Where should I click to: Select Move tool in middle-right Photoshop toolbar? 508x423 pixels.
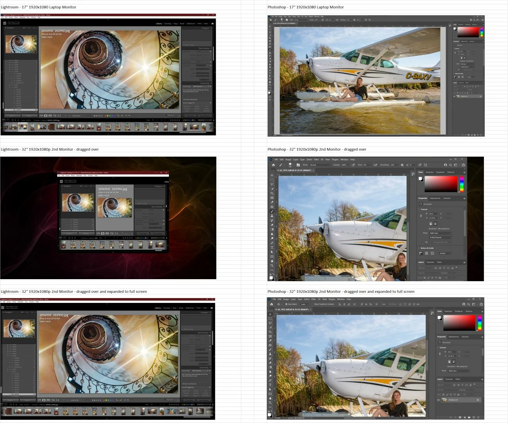(x=272, y=175)
